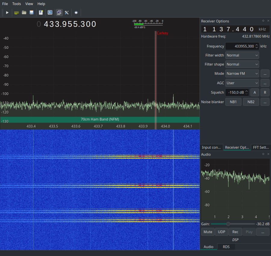Open the Mode dropdown showing Narrow FM
Image resolution: width=271 pixels, height=256 pixels.
(242, 74)
